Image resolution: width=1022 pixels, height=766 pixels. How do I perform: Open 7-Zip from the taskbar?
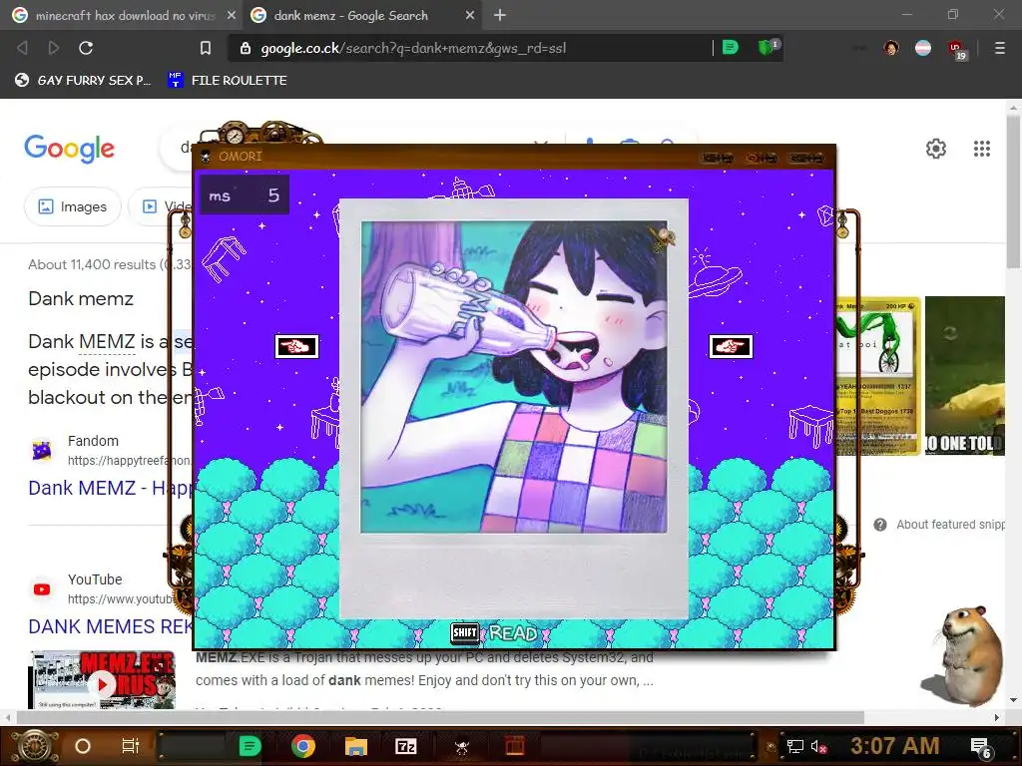click(x=406, y=746)
